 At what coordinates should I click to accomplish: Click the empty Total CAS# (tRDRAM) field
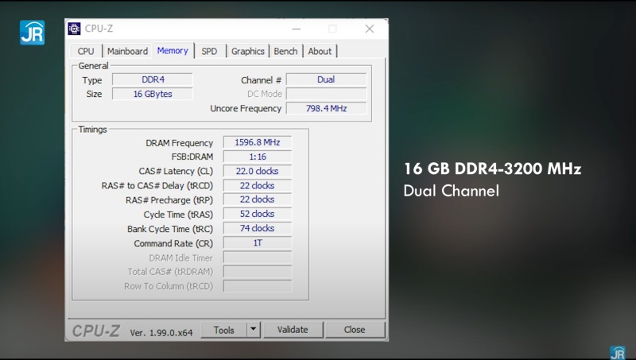pyautogui.click(x=257, y=272)
